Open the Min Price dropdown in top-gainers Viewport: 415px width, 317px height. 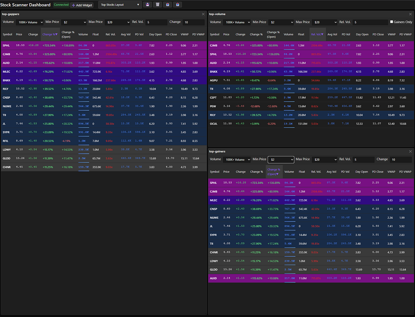pos(281,160)
